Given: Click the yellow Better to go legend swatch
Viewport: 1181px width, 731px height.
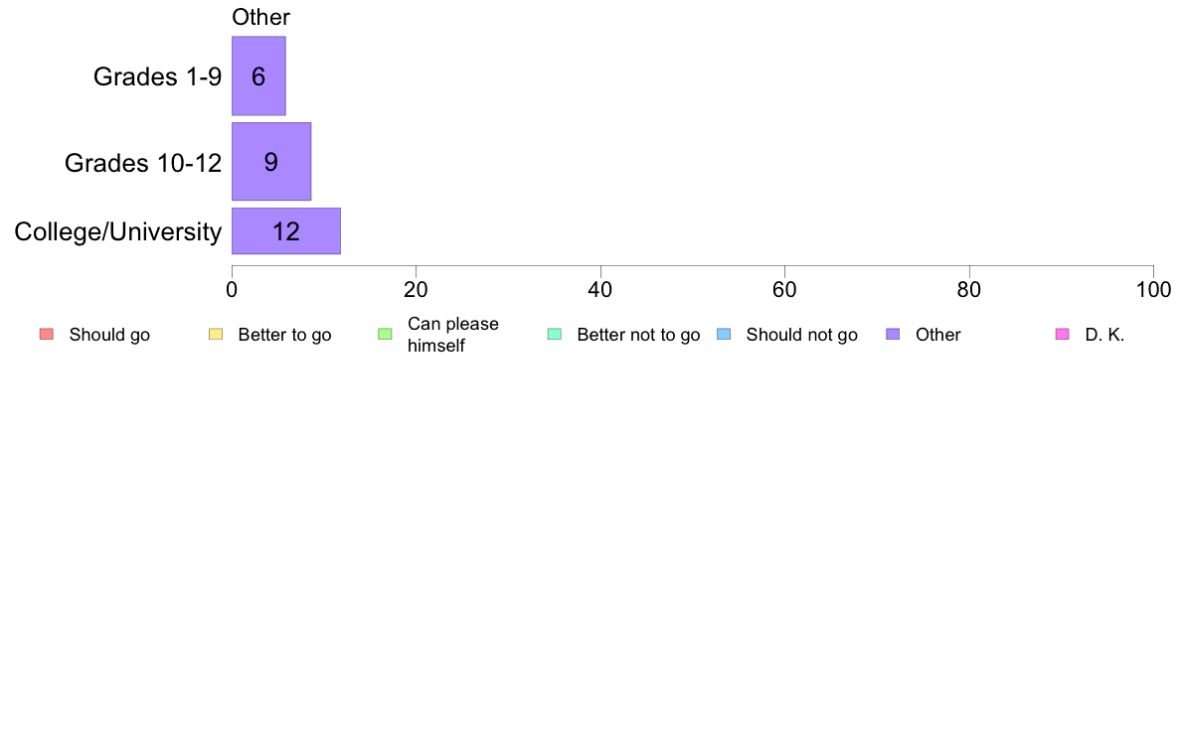Looking at the screenshot, I should pyautogui.click(x=216, y=335).
